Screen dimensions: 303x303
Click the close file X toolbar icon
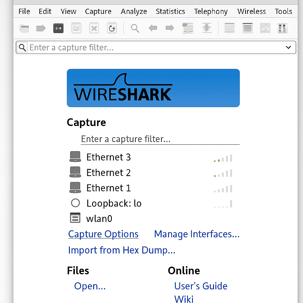pyautogui.click(x=94, y=28)
